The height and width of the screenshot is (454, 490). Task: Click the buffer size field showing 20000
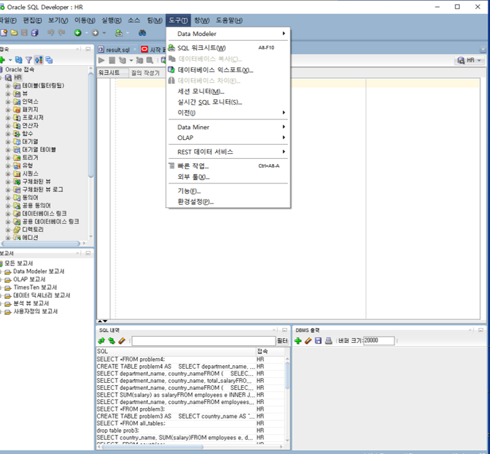[379, 341]
